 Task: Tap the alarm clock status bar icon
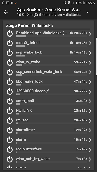pyautogui.click(x=65, y=3)
